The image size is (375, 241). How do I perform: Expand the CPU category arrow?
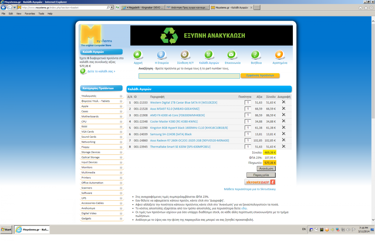coord(121,121)
